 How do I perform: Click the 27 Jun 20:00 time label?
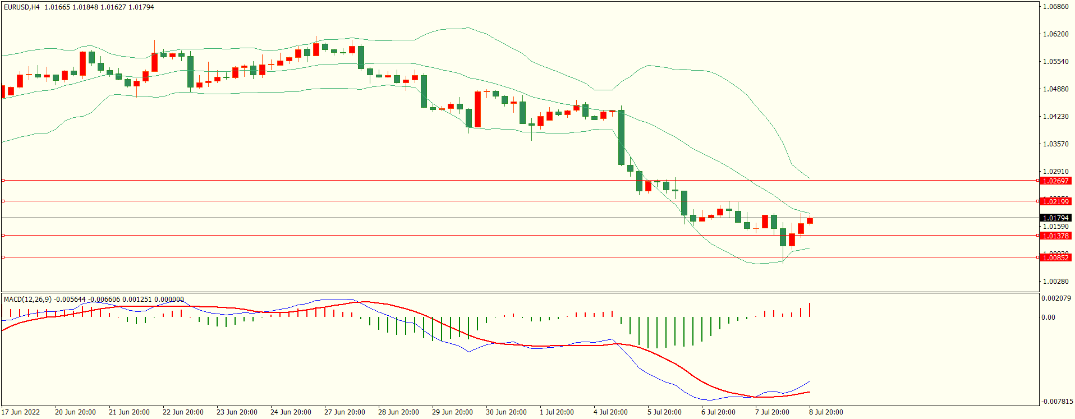point(344,412)
